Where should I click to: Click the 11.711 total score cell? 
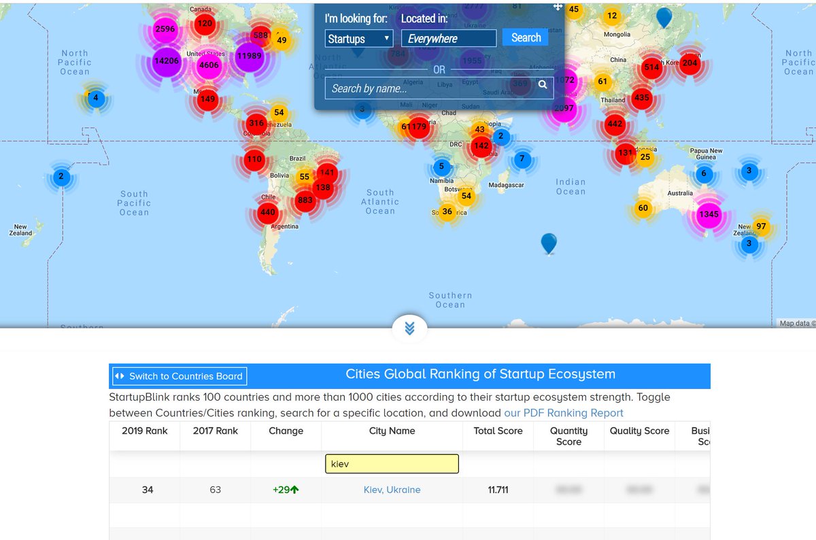pos(498,490)
